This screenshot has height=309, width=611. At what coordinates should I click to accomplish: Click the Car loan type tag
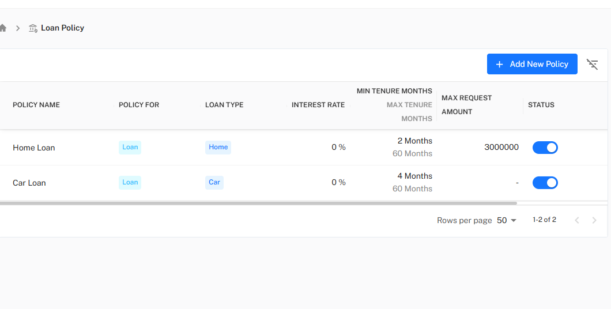click(x=214, y=182)
